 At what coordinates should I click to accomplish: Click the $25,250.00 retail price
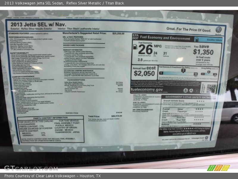coord(118,33)
